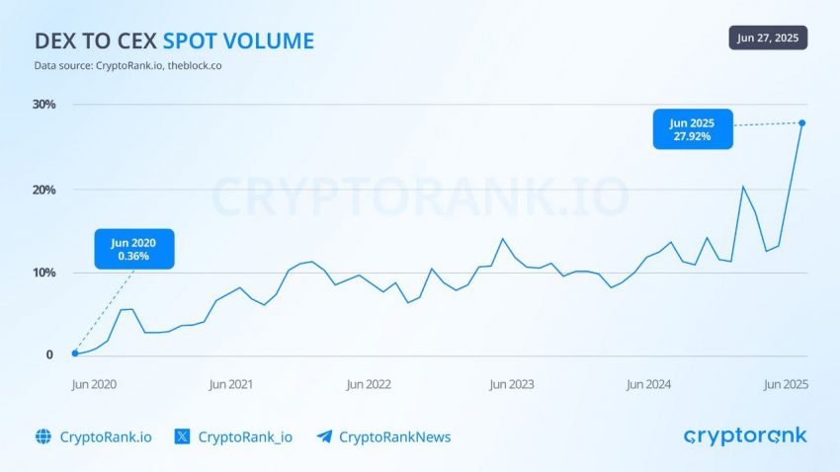Click the Jun 2021 x-axis label

click(231, 384)
